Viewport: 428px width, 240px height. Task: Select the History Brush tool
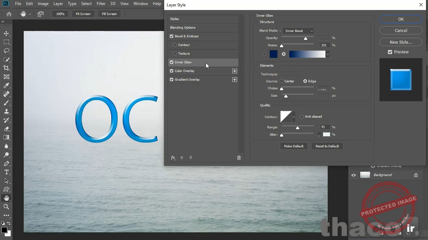tap(6, 120)
